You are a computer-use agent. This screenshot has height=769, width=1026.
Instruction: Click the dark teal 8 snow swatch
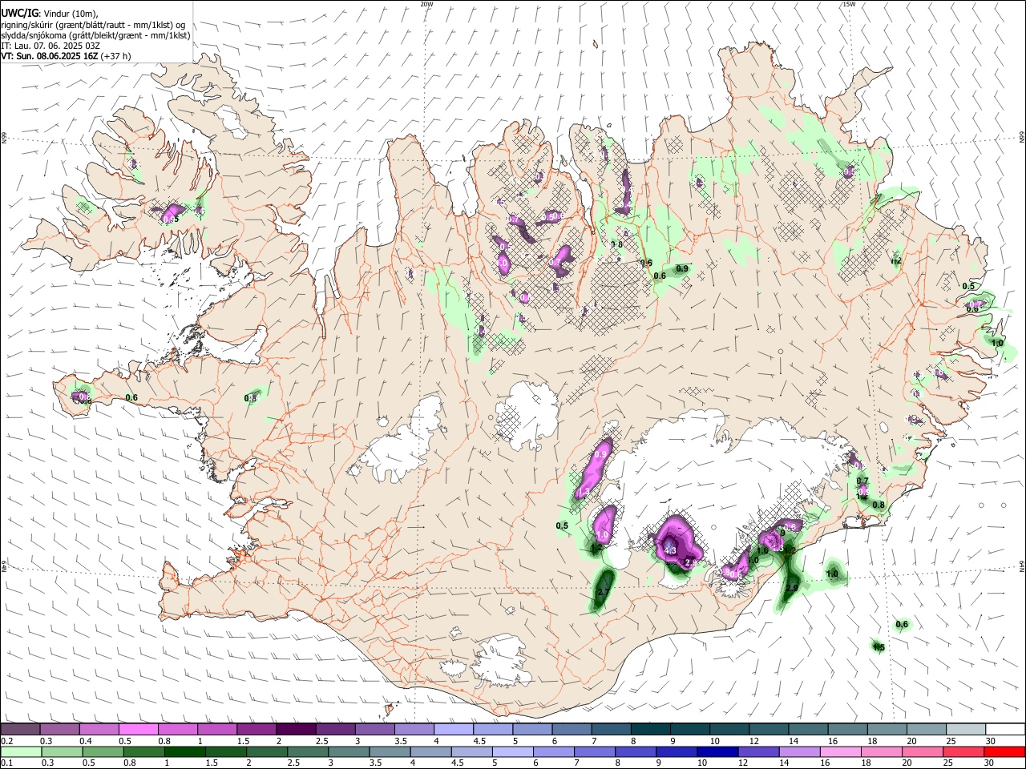[x=651, y=729]
